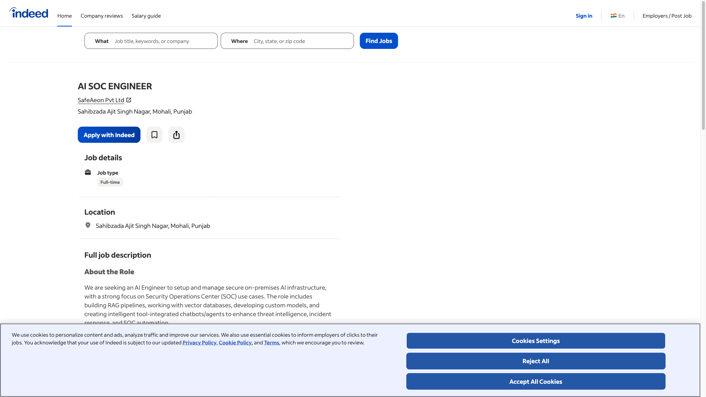Open the external link icon beside SafeAeon
This screenshot has height=397, width=706.
click(129, 100)
